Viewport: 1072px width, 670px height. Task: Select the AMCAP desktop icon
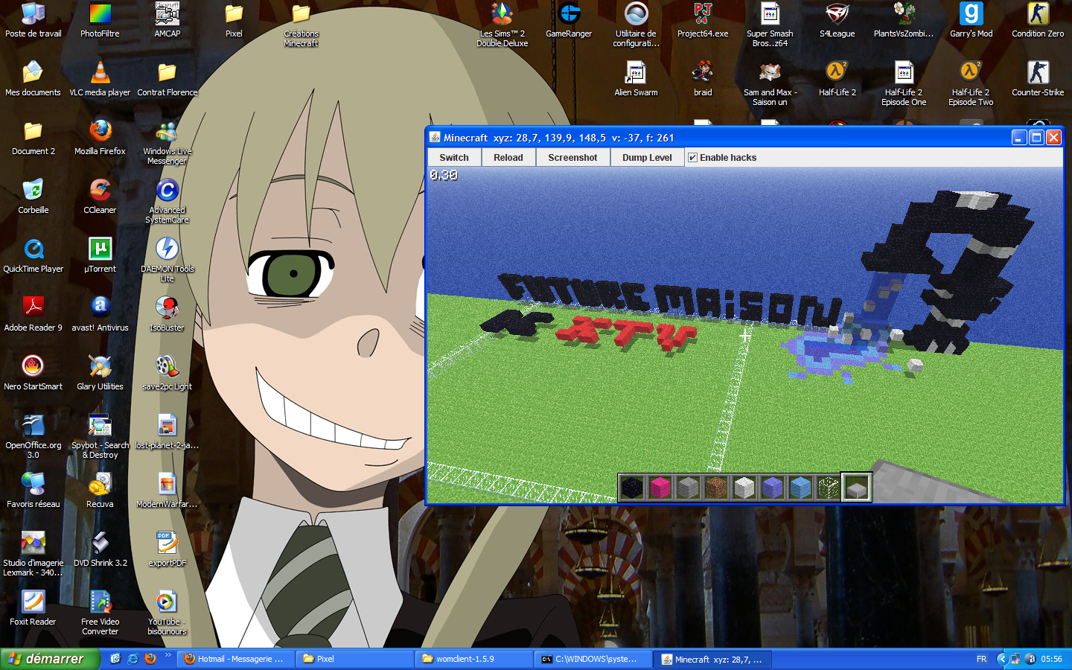(x=167, y=20)
